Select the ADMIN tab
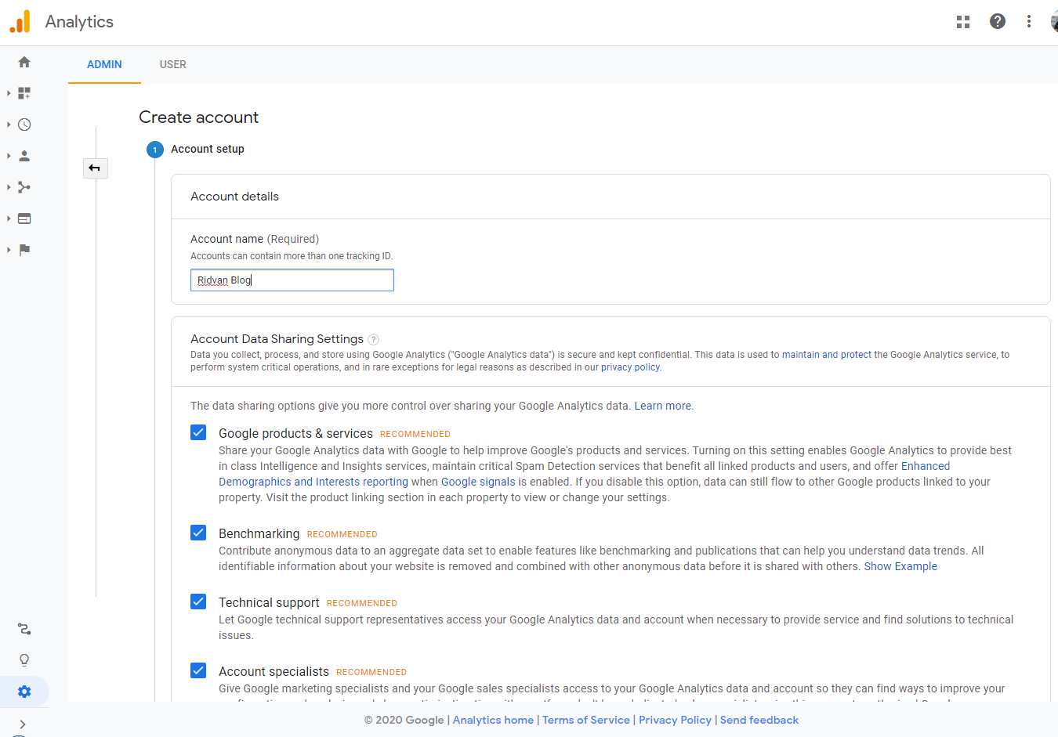This screenshot has height=737, width=1058. 104,64
